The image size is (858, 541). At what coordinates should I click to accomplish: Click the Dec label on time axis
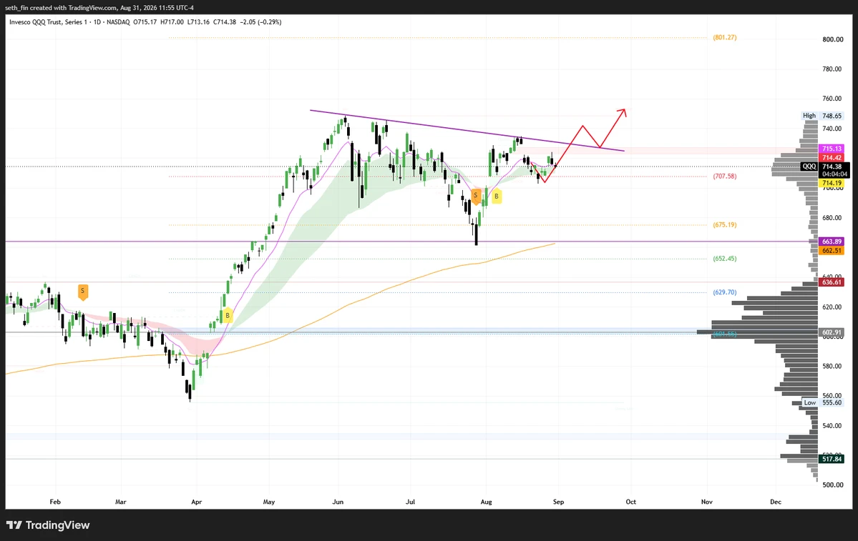click(776, 502)
